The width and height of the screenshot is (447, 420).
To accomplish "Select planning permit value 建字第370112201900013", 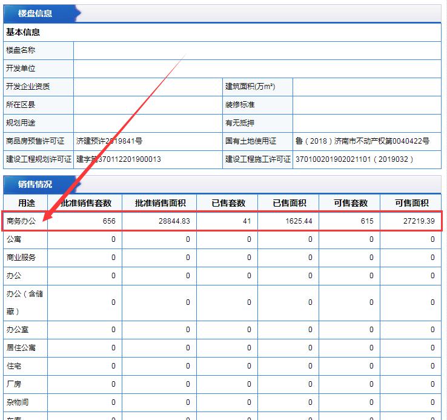I will pyautogui.click(x=119, y=159).
